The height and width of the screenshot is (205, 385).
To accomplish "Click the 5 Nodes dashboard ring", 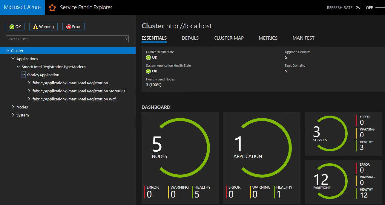I will pos(180,147).
